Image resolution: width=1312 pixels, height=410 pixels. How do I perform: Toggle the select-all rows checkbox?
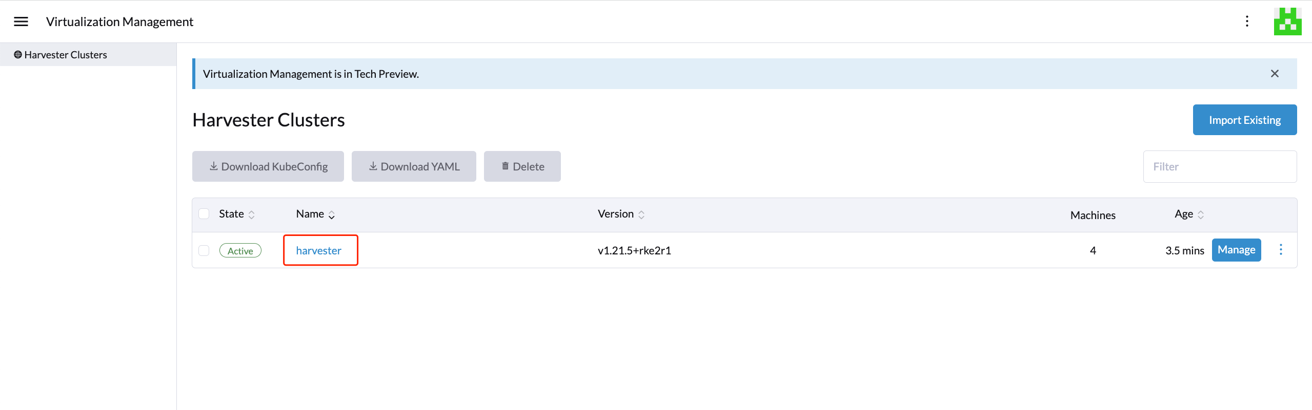tap(204, 214)
